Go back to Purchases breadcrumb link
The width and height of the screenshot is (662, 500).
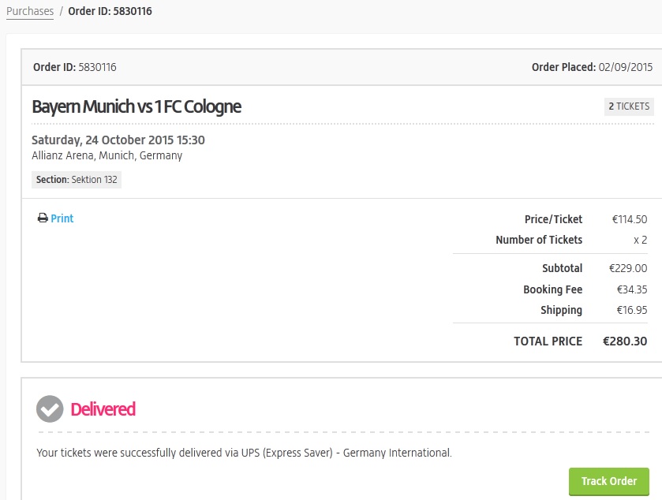click(x=30, y=11)
